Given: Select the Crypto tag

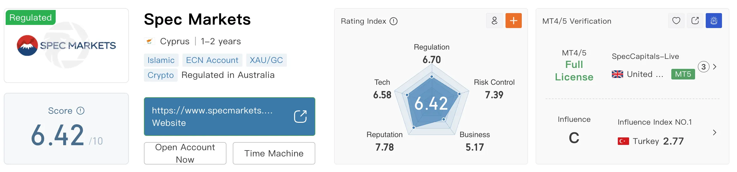Looking at the screenshot, I should point(160,75).
